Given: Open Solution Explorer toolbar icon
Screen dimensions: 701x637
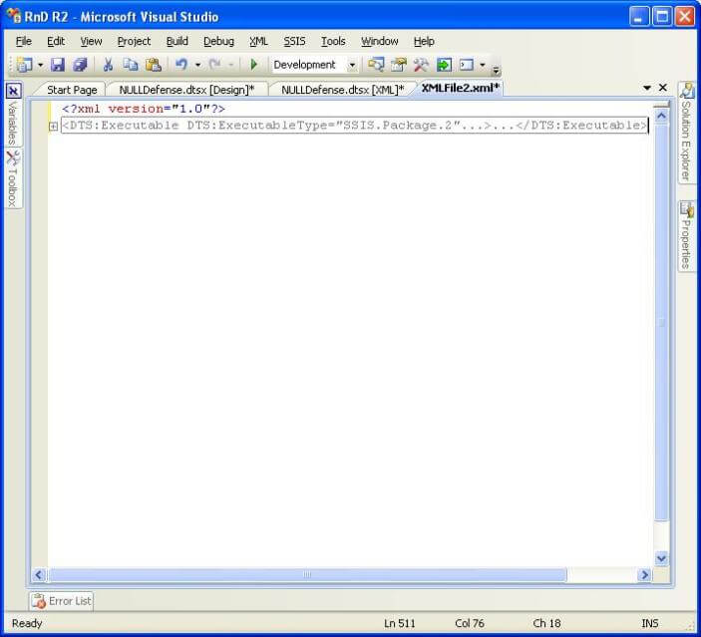Looking at the screenshot, I should point(376,65).
